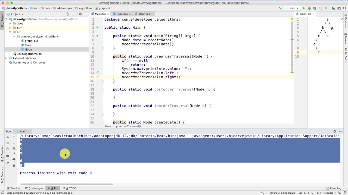
Task: Expand the .idea folder
Action: 10,24
